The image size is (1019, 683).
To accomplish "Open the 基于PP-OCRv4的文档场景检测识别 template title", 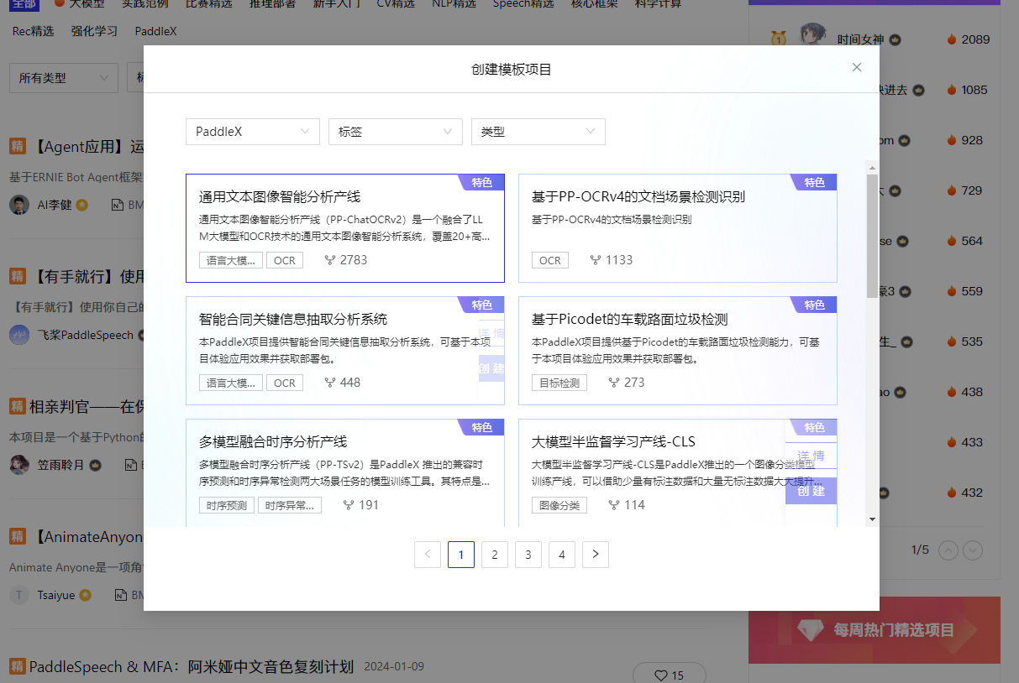I will point(638,196).
